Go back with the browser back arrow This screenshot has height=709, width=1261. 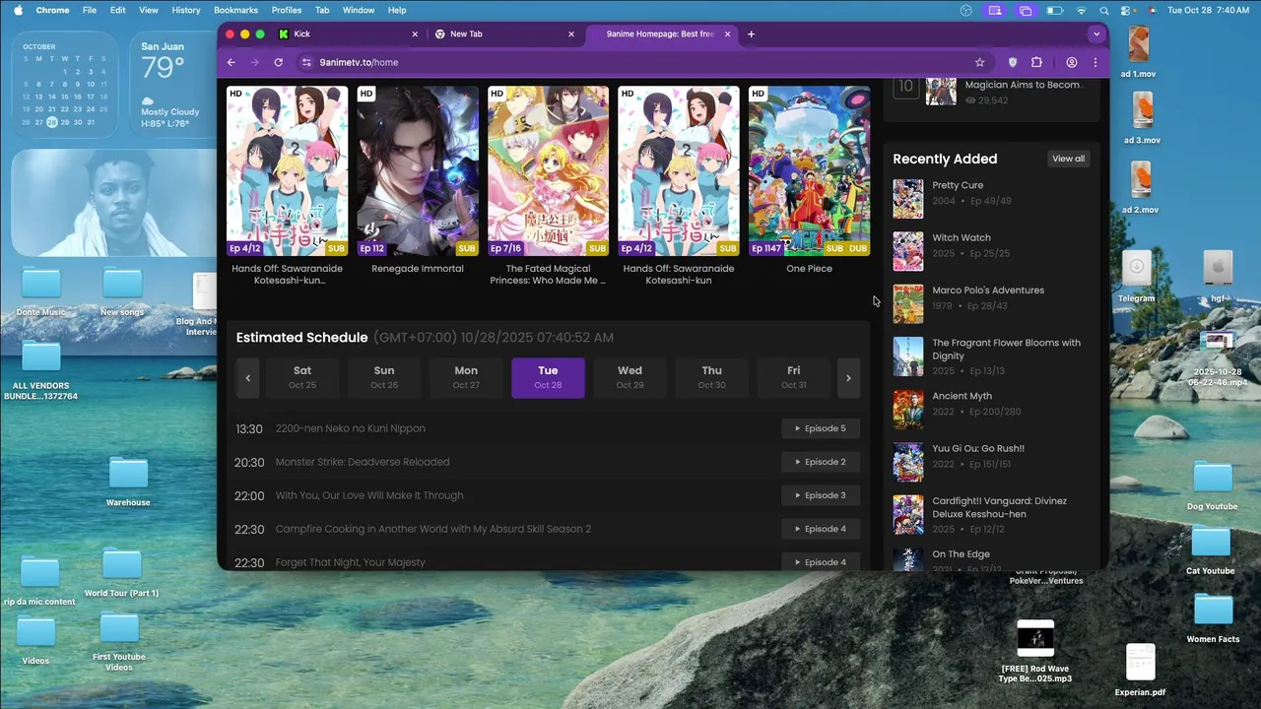[x=232, y=62]
